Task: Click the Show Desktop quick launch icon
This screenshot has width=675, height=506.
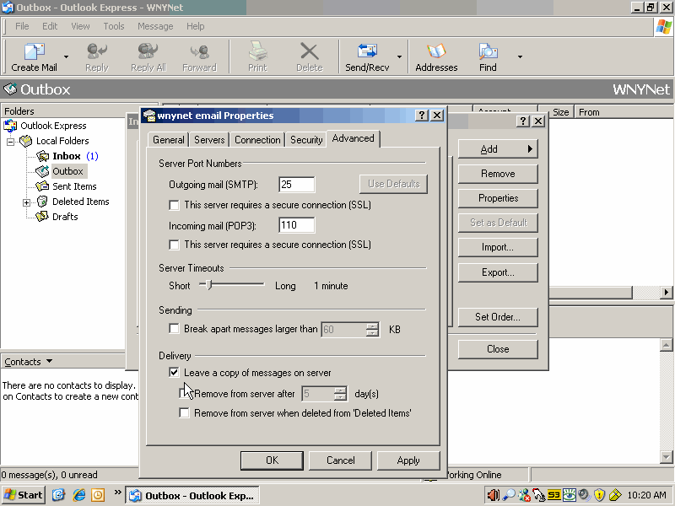Action: [59, 495]
